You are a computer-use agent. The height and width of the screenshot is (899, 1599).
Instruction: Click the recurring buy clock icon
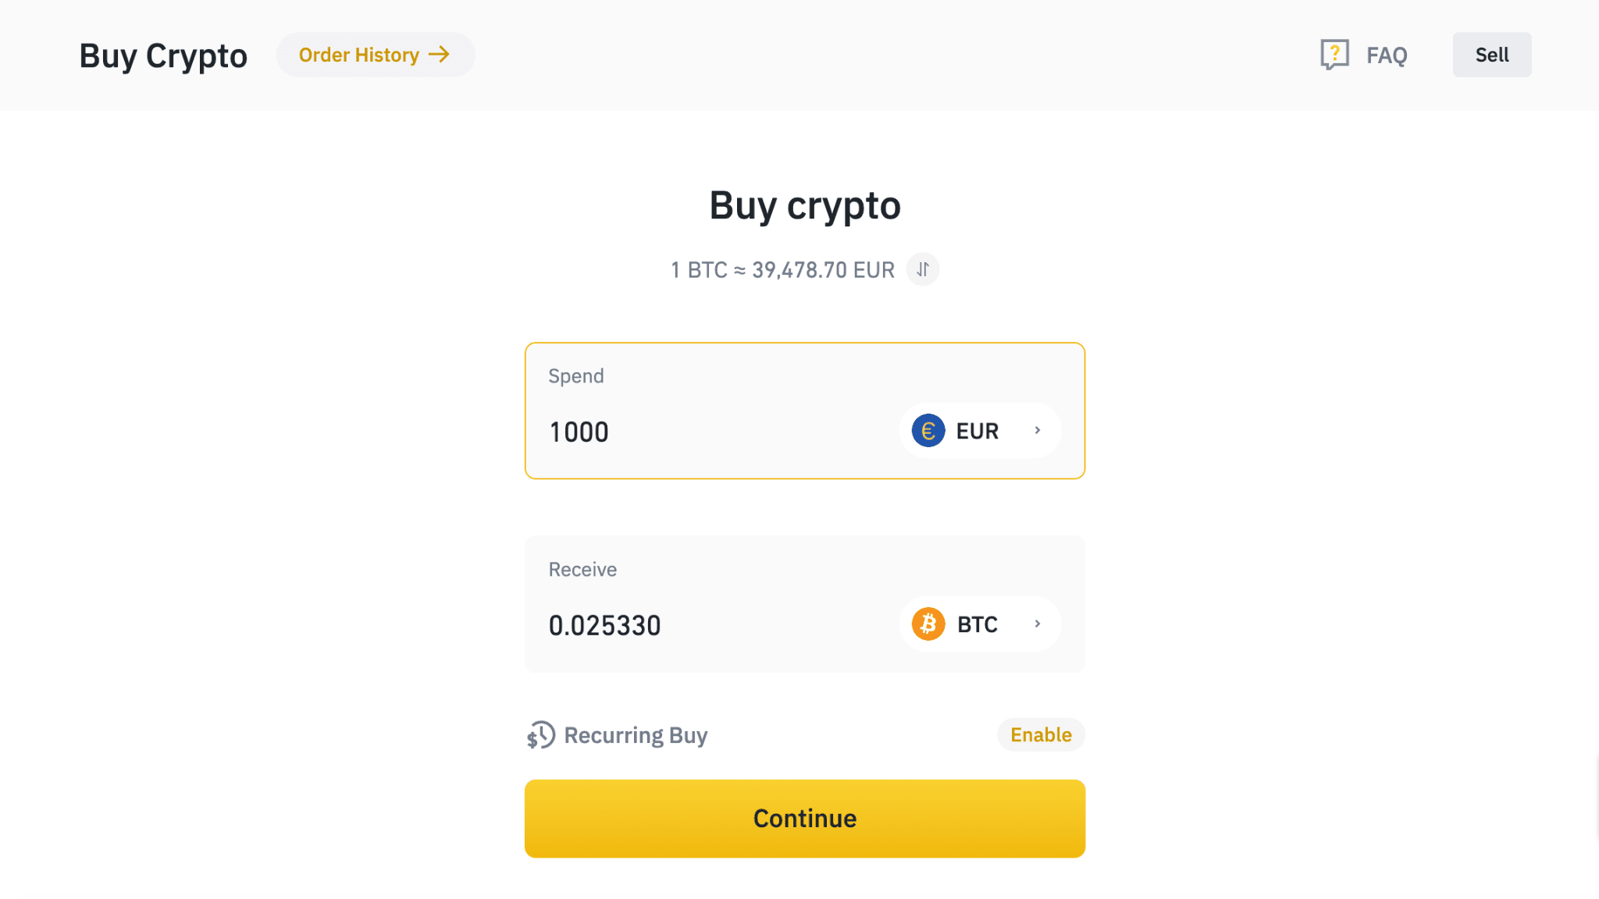[x=541, y=734]
